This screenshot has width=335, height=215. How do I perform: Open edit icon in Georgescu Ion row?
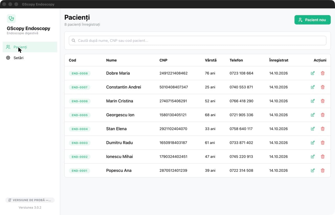tap(312, 115)
